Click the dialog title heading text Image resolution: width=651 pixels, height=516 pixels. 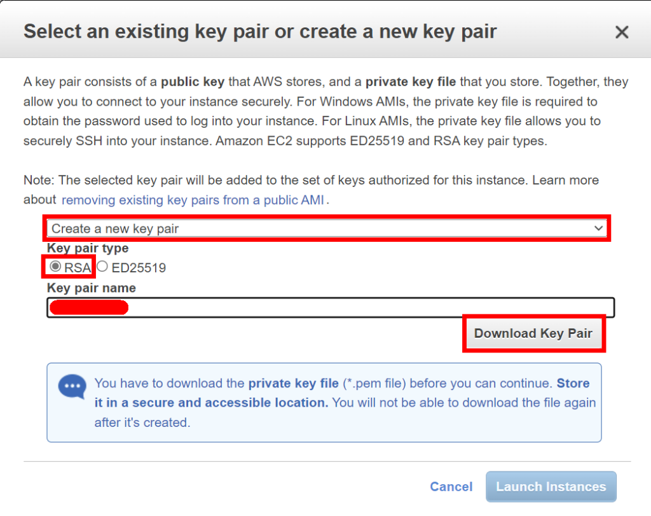pyautogui.click(x=260, y=32)
